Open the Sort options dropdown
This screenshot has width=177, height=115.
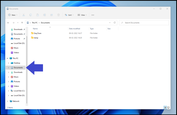[69, 15]
